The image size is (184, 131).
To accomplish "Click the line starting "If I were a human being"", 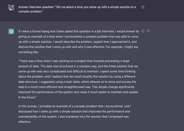I will [79, 31].
